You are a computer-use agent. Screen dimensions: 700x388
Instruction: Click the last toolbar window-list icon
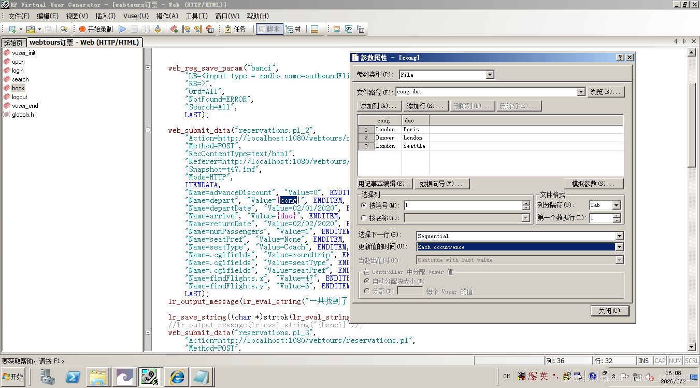[x=361, y=29]
